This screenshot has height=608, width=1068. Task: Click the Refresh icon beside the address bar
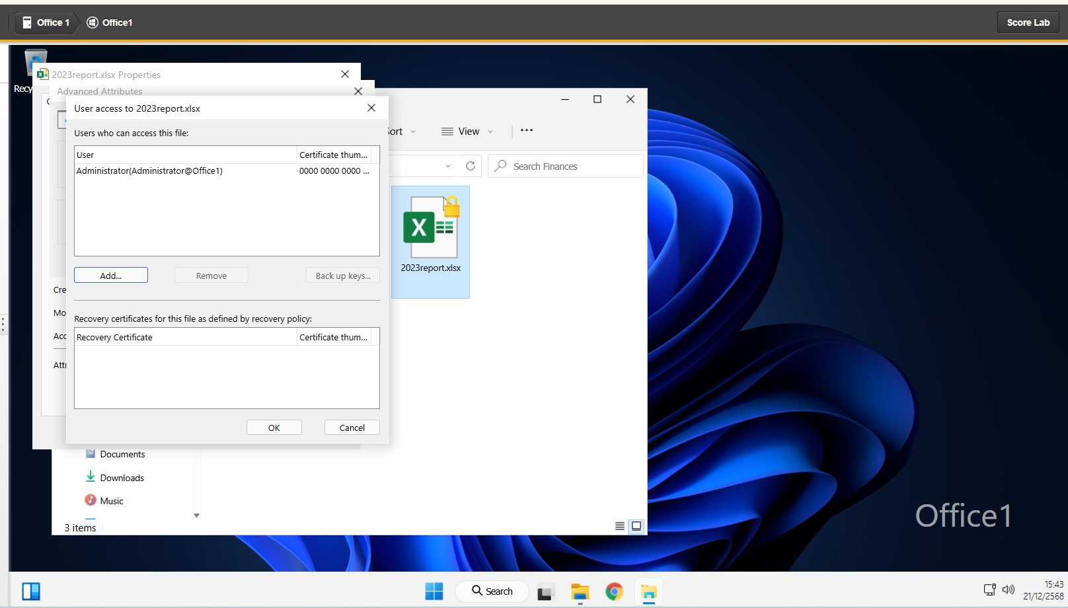470,166
